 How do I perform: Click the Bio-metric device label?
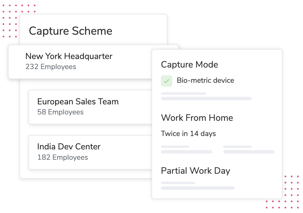(205, 81)
